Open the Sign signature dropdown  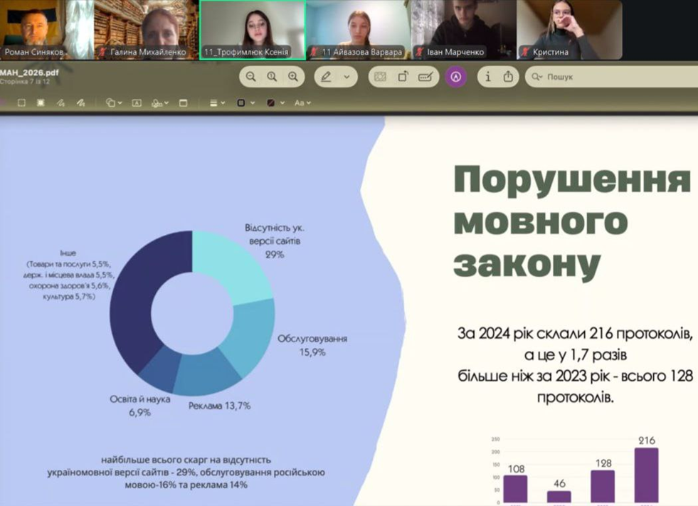click(159, 103)
